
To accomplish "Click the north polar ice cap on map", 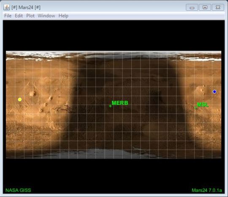I will point(114,55).
